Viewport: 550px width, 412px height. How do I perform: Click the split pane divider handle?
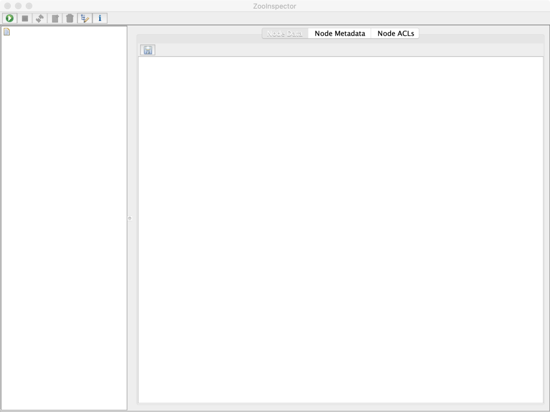[x=130, y=218]
